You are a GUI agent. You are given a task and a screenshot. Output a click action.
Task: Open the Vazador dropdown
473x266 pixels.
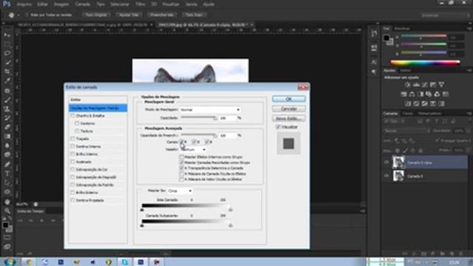(x=194, y=149)
